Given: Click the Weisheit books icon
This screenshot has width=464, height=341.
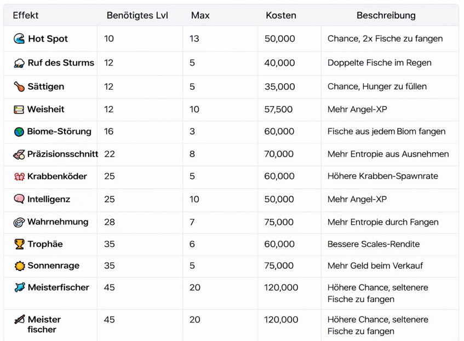Looking at the screenshot, I should (x=19, y=109).
